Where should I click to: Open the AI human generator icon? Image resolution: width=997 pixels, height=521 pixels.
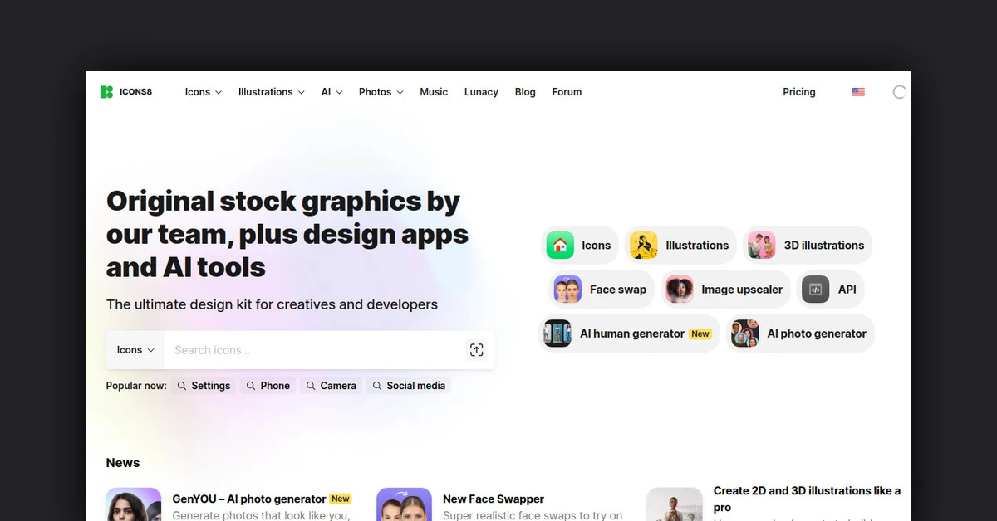coord(557,334)
